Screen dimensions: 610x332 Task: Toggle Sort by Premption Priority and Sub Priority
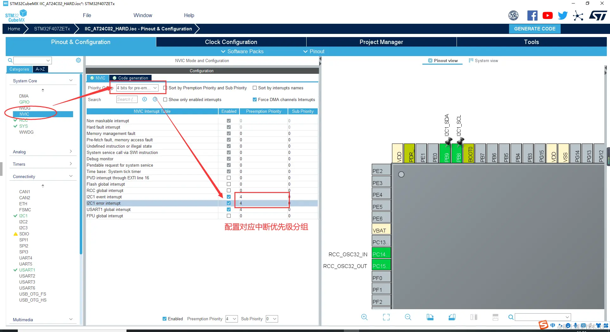(x=165, y=88)
